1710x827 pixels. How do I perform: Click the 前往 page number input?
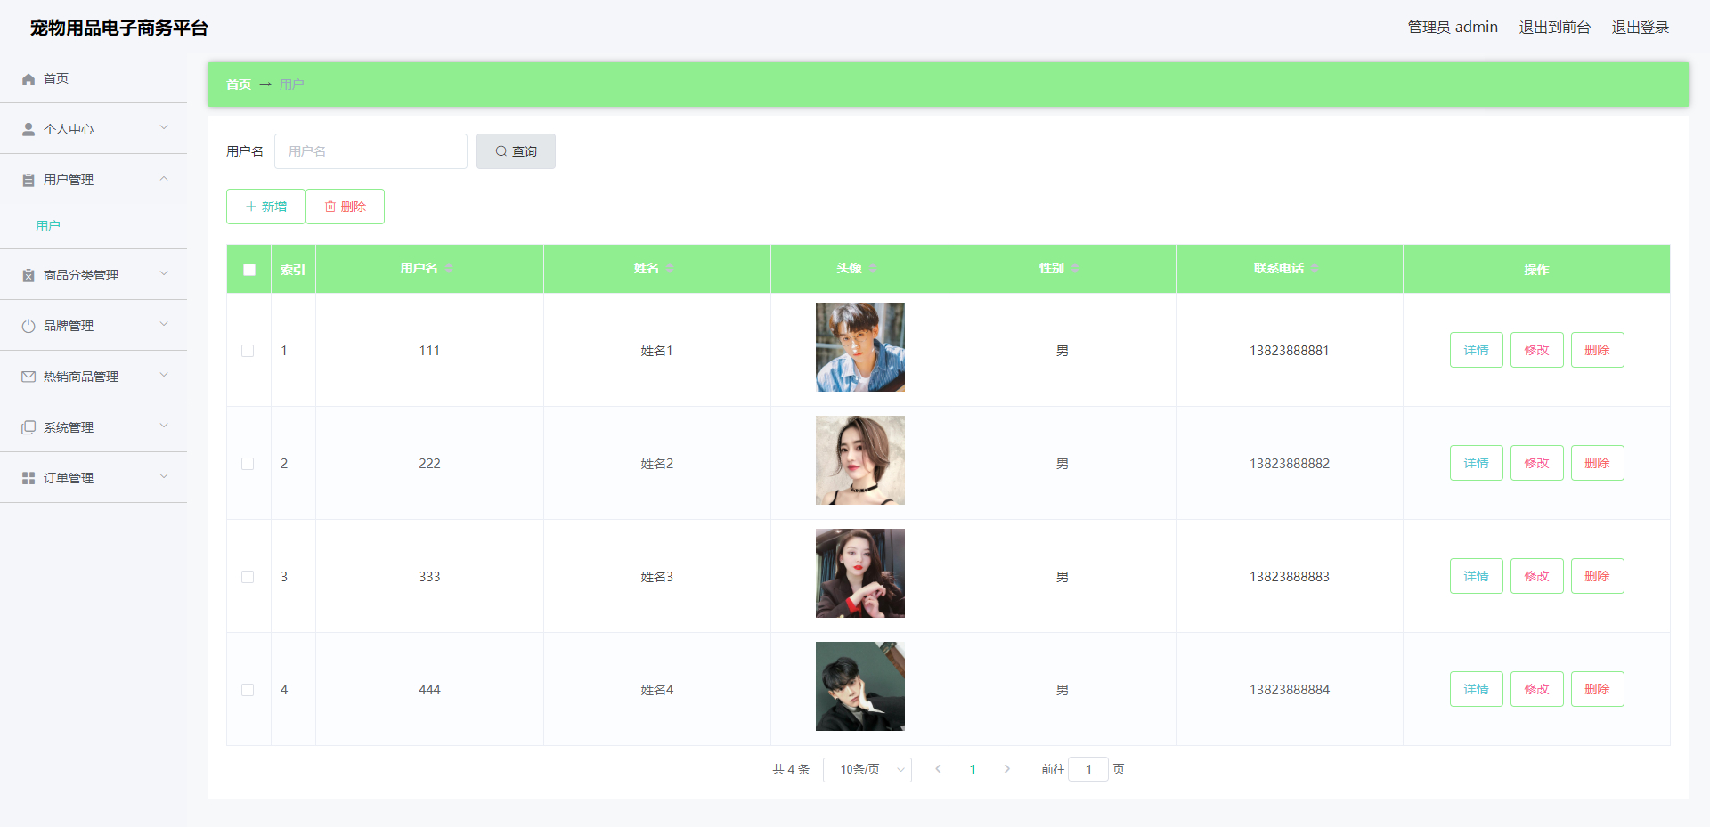click(1088, 769)
